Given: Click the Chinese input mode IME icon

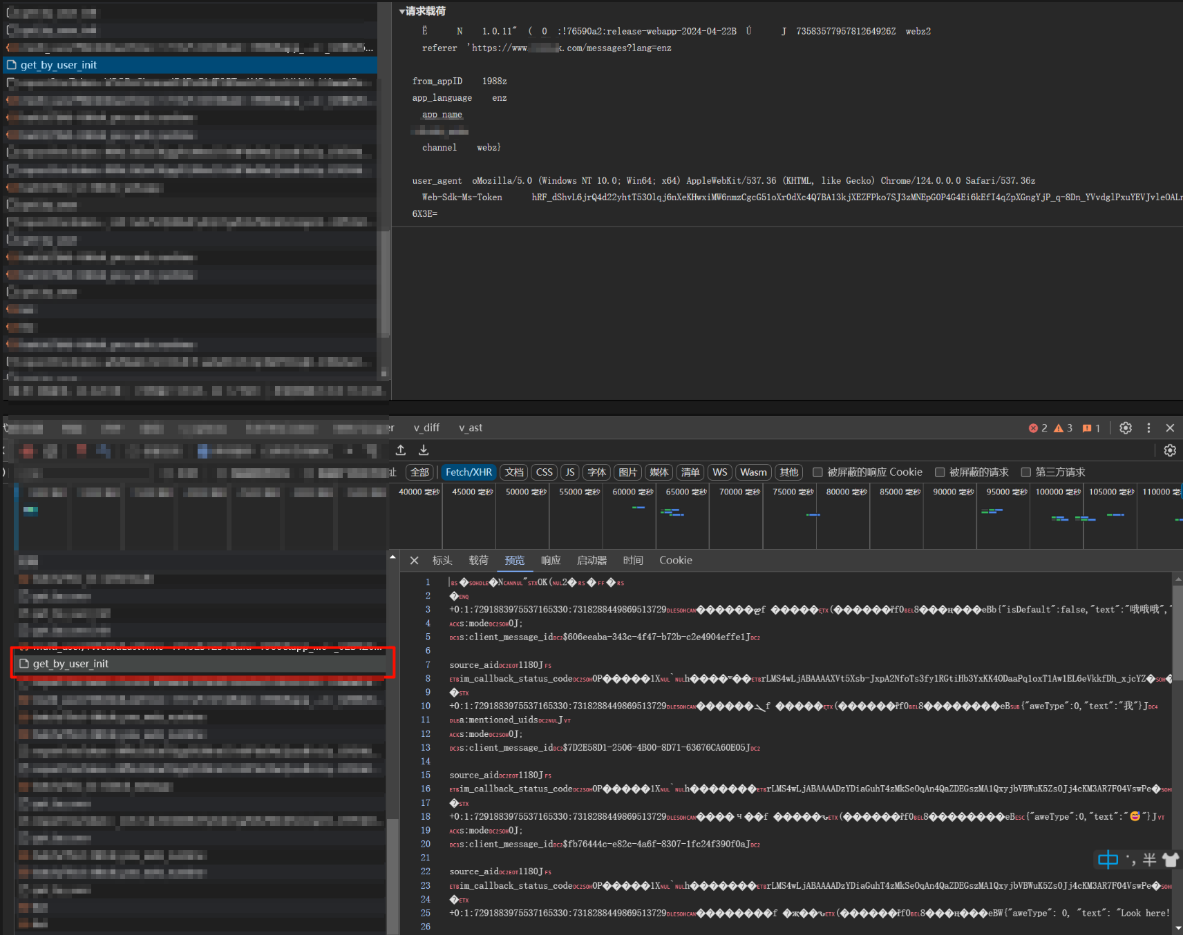Looking at the screenshot, I should coord(1108,860).
